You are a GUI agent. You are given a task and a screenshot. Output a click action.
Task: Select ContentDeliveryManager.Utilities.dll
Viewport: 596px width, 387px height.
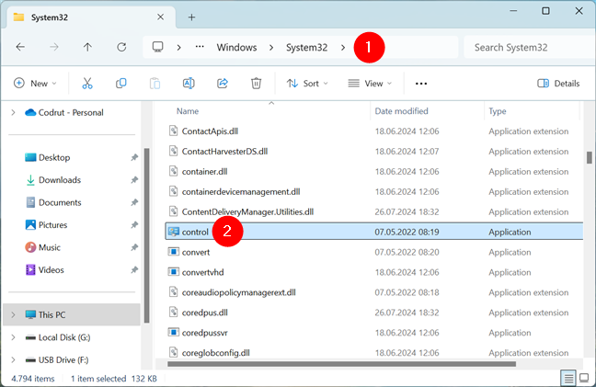(x=247, y=211)
